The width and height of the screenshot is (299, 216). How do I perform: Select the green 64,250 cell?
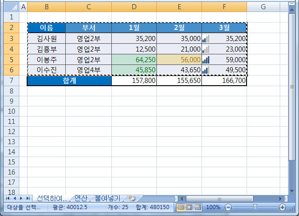click(x=134, y=59)
